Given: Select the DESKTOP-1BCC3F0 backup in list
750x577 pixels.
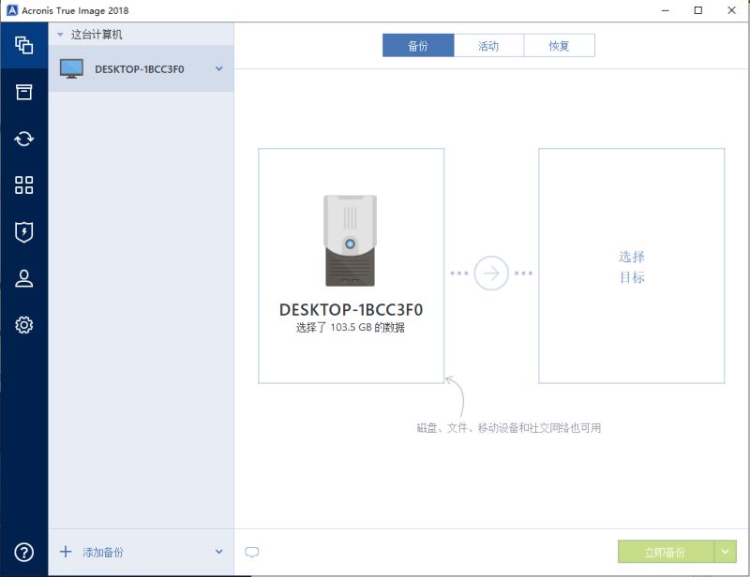Looking at the screenshot, I should pyautogui.click(x=142, y=68).
